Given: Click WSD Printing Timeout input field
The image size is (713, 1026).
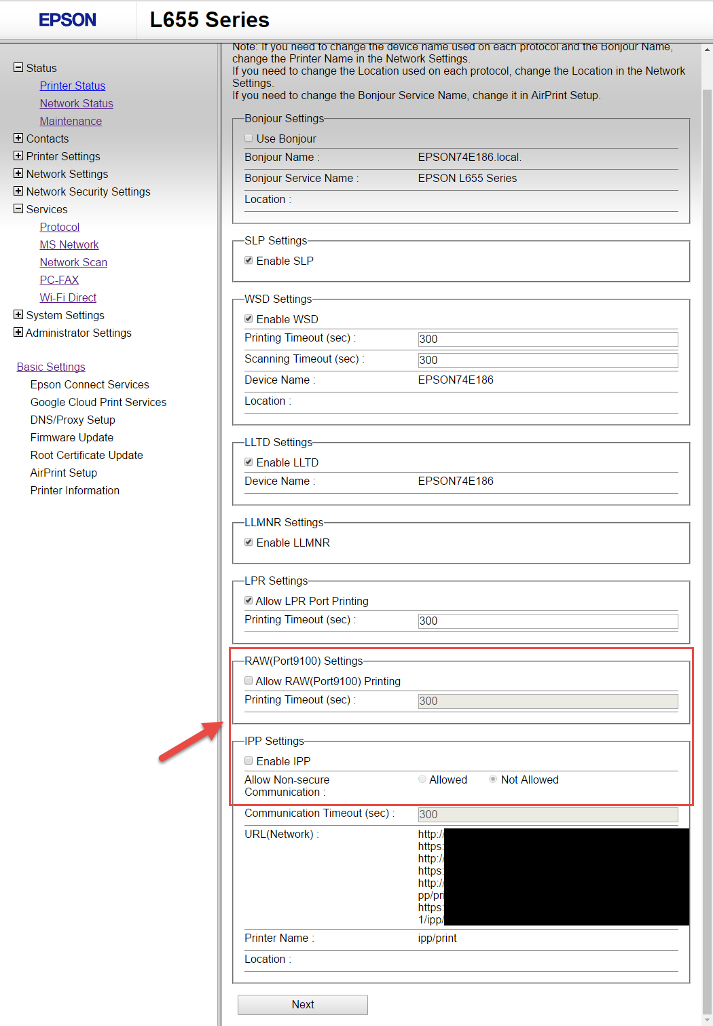Looking at the screenshot, I should point(548,339).
